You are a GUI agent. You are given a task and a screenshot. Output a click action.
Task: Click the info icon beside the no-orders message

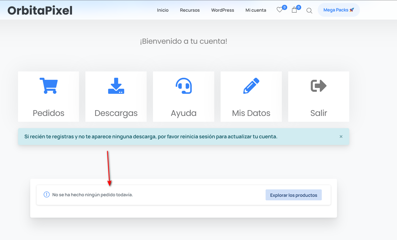click(x=47, y=194)
